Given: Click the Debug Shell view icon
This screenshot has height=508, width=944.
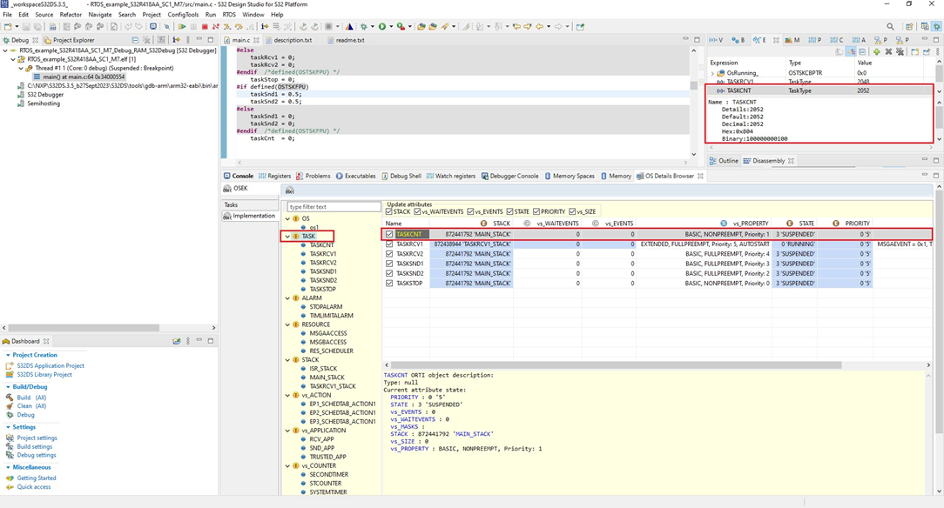Looking at the screenshot, I should [x=405, y=176].
